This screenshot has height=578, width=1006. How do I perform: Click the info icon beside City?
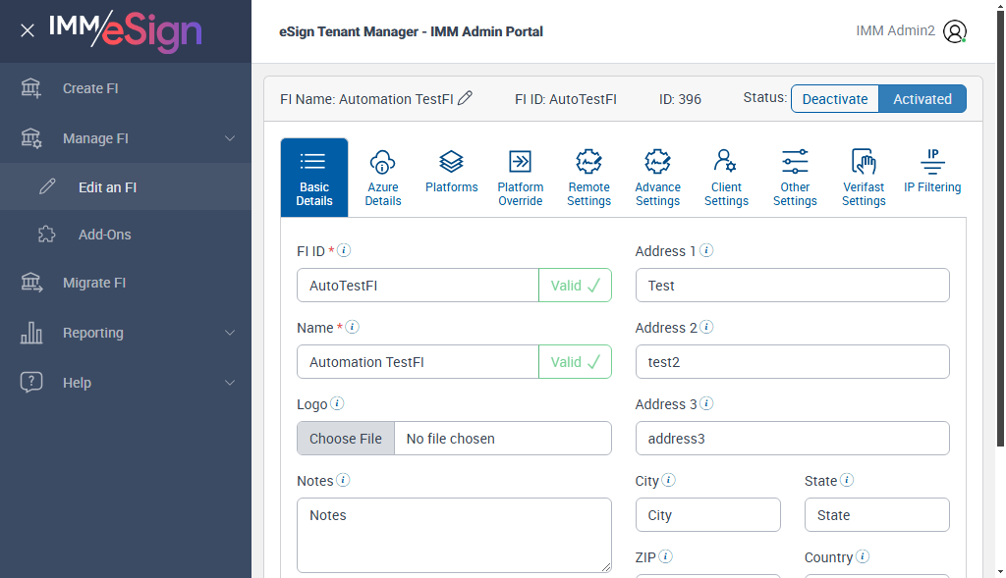[669, 480]
